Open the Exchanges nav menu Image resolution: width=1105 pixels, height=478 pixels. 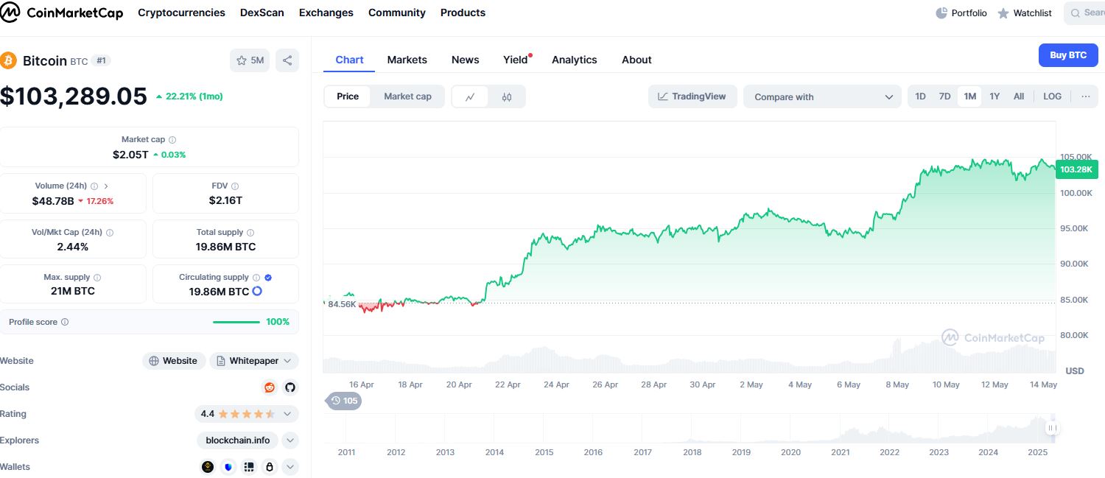click(326, 13)
